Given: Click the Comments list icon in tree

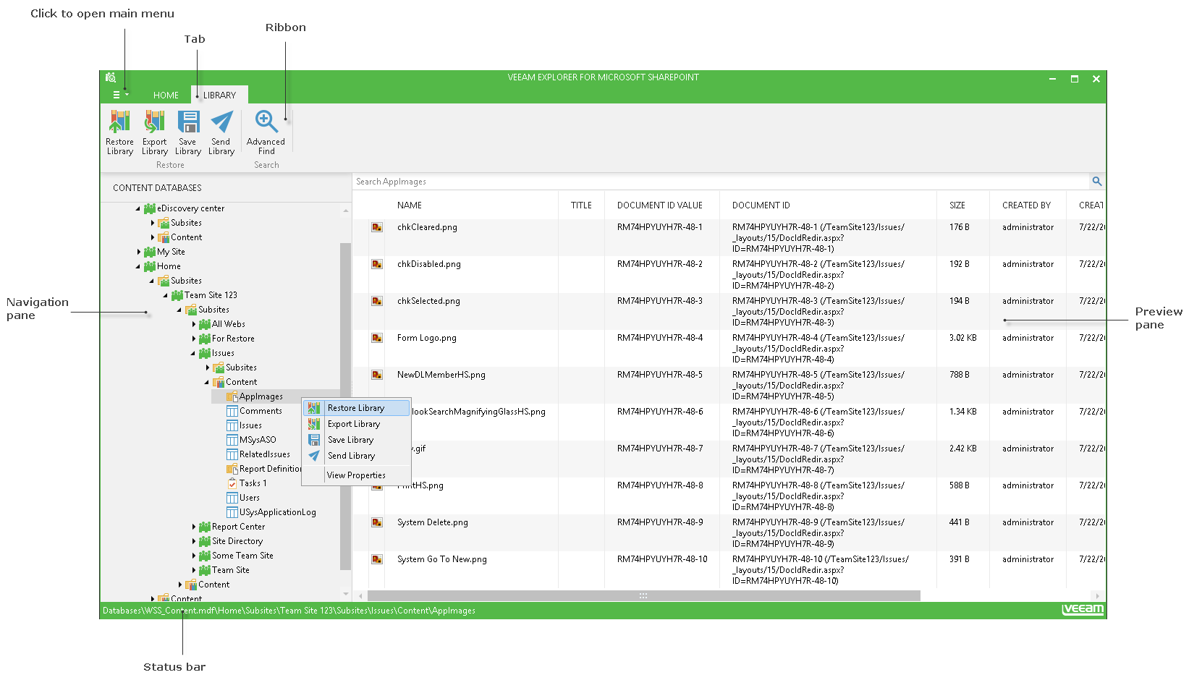Looking at the screenshot, I should 232,411.
